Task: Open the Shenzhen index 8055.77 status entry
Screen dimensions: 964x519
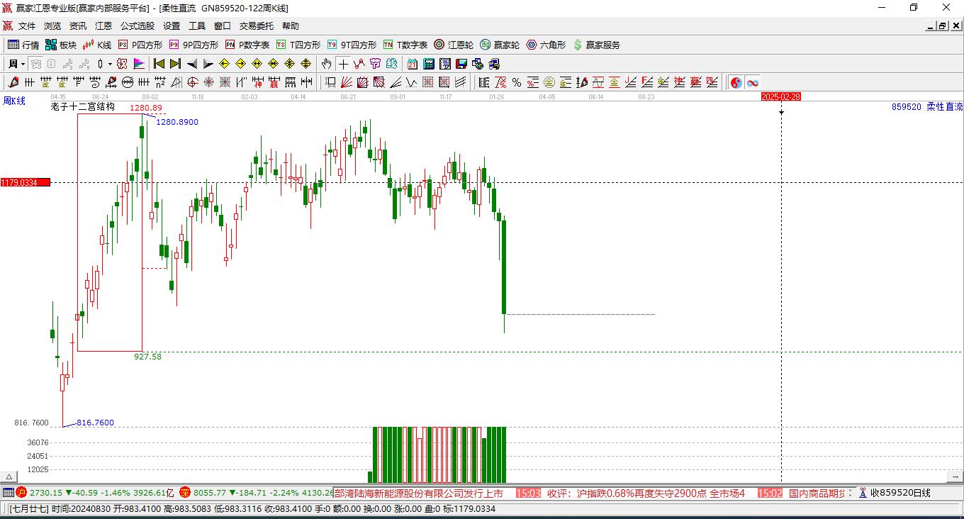Action: pyautogui.click(x=257, y=493)
